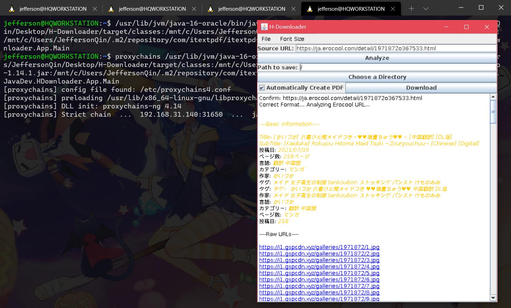Click the '----Basic Information----' heading text
Viewport: 511px width, 308px height.
[289, 124]
